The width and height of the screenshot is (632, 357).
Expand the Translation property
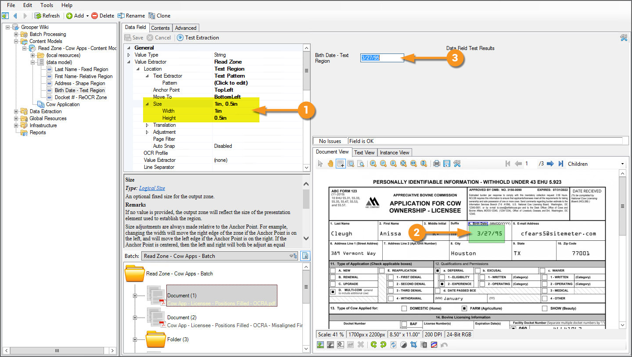click(x=147, y=125)
